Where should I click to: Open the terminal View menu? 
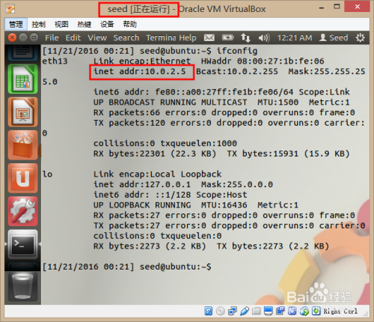point(97,37)
